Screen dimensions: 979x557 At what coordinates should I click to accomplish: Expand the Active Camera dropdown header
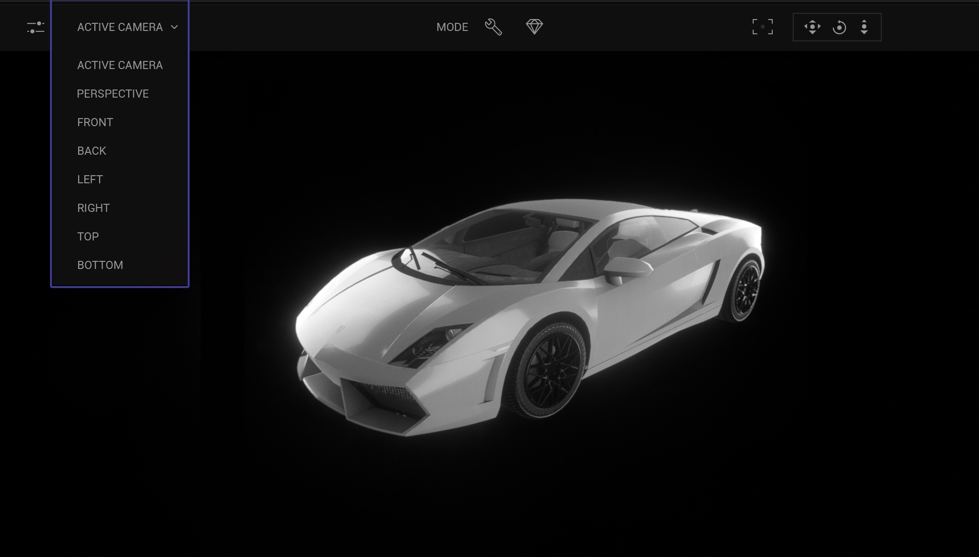(127, 27)
